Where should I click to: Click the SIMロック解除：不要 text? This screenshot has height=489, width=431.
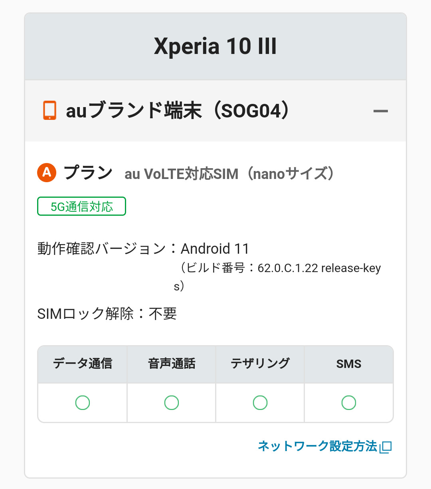pos(107,314)
